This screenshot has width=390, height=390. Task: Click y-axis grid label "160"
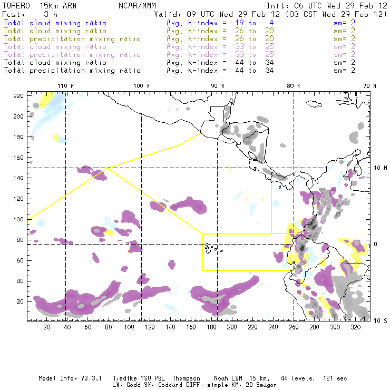18,158
